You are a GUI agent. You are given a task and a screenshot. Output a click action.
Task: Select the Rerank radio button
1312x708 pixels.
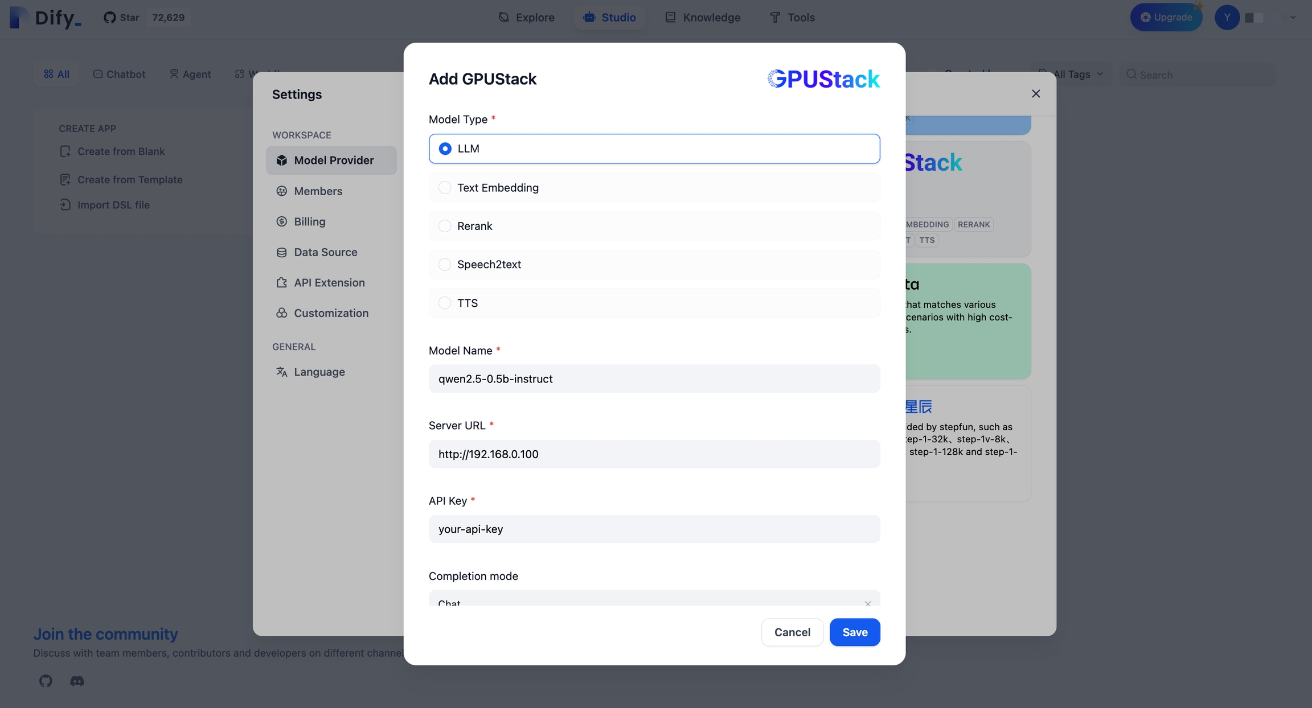coord(445,226)
